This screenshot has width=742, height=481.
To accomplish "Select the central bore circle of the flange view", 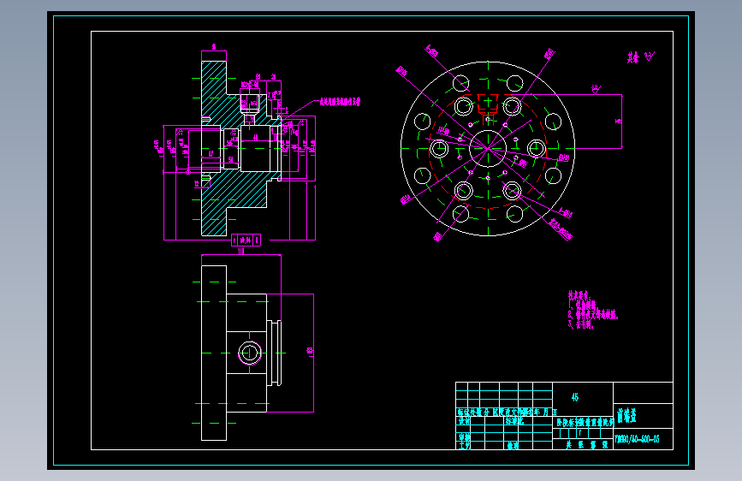I will (x=488, y=149).
